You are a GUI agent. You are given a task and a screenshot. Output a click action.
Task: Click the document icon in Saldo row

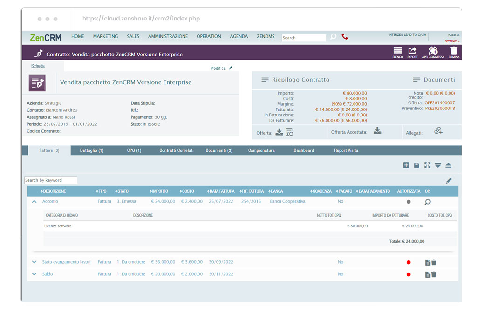(428, 274)
